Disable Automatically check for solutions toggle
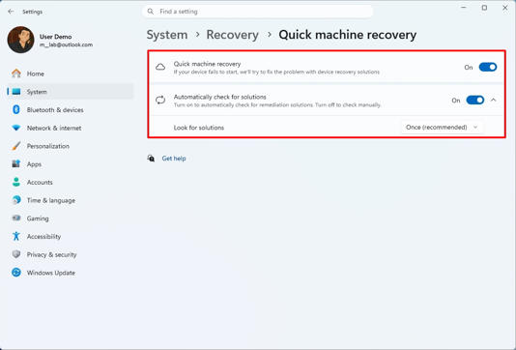 coord(475,101)
